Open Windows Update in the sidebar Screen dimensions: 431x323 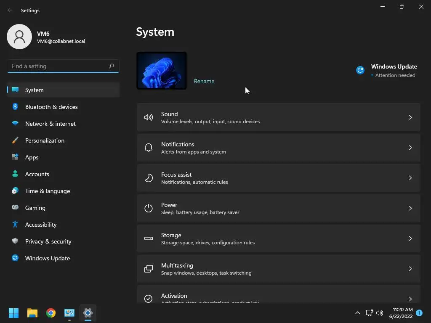click(x=63, y=258)
